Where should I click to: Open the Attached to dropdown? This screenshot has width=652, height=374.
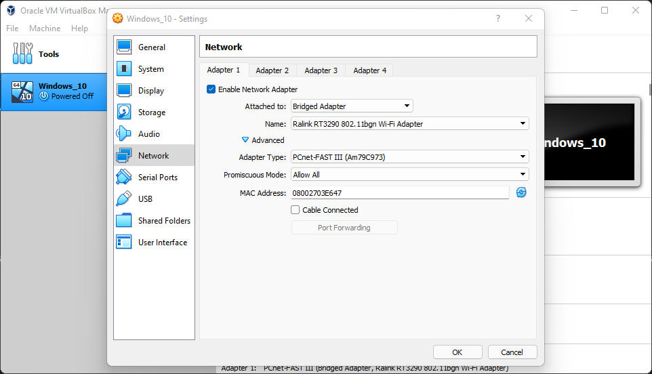point(352,106)
